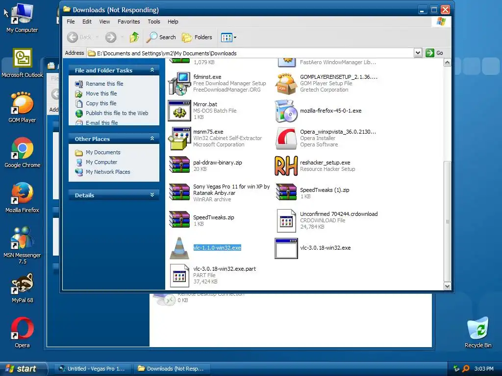
Task: Select the vlc-3.0.18-win32.exe window icon
Action: [x=286, y=248]
